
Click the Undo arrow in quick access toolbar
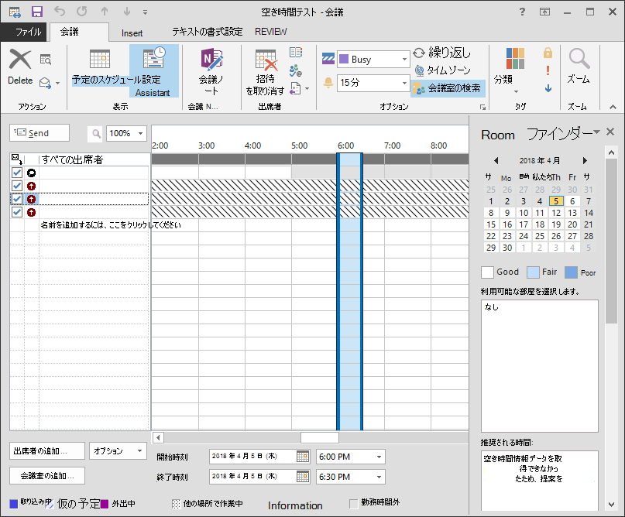[60, 11]
